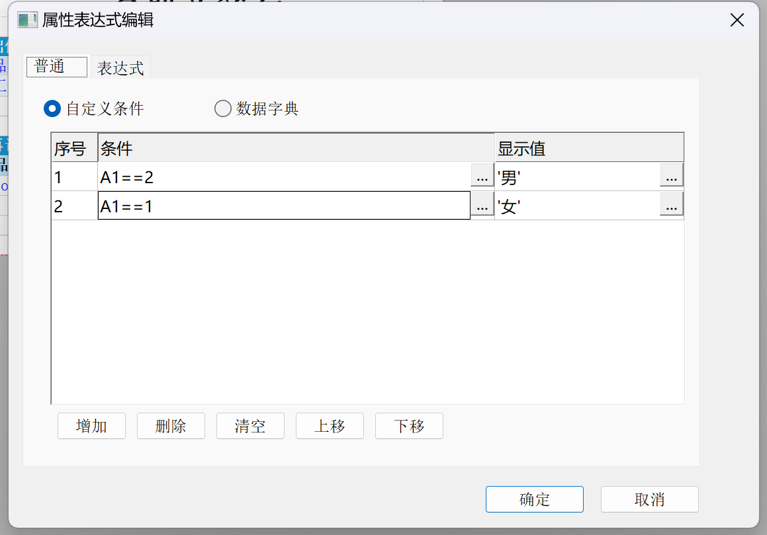This screenshot has height=535, width=767.
Task: Cancel the dialog with 取消
Action: coord(649,499)
